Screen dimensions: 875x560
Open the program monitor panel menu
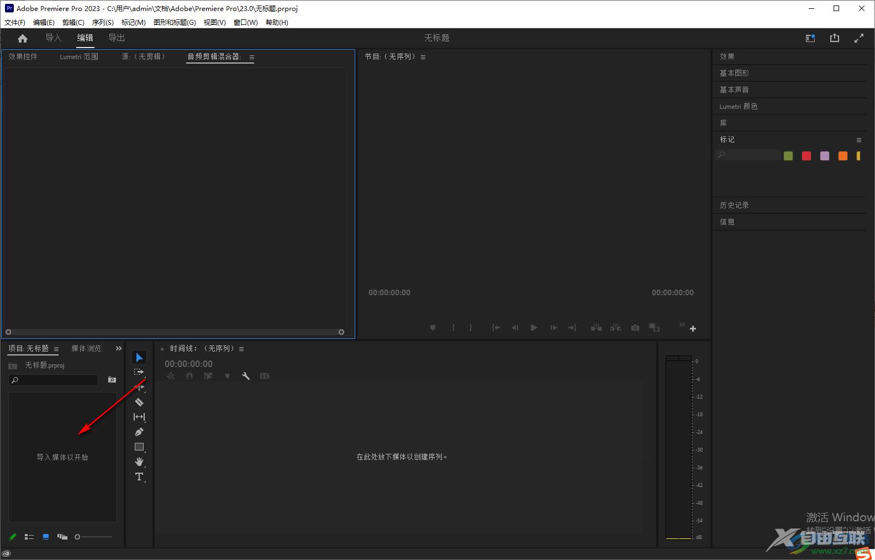423,57
